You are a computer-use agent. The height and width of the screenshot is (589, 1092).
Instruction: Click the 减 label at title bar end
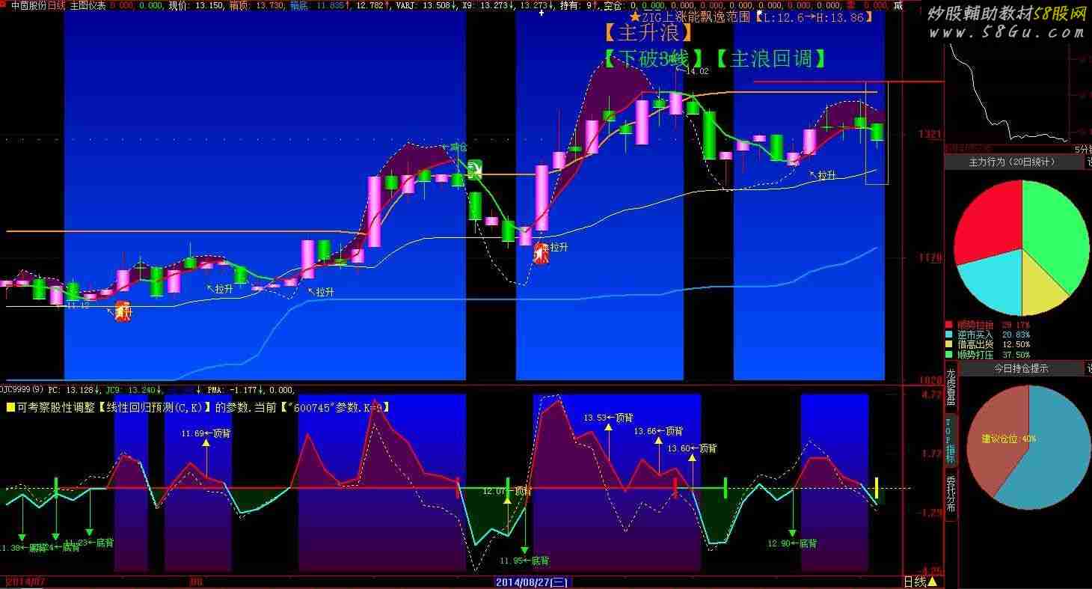[x=898, y=5]
